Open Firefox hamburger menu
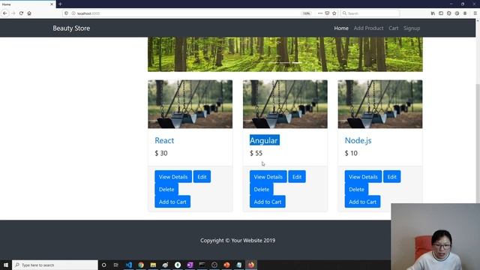 click(475, 13)
